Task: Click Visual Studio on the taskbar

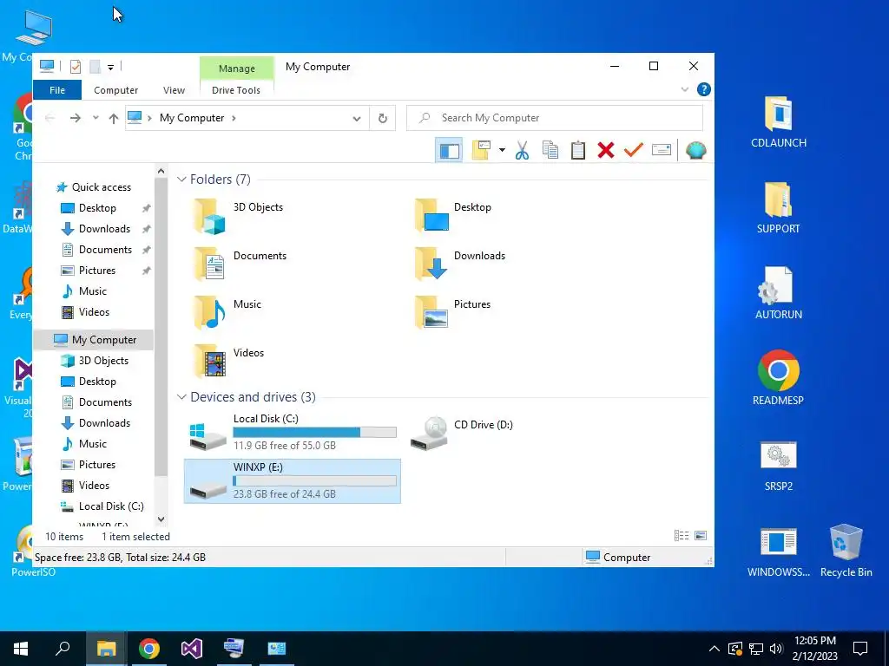Action: (x=192, y=649)
